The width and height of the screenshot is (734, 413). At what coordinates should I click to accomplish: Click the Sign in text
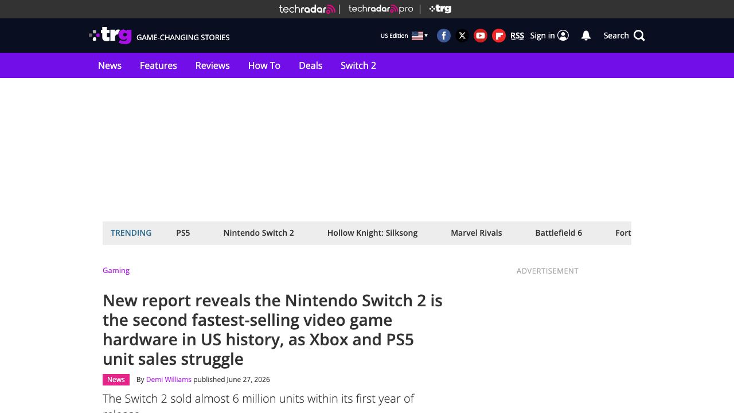tap(542, 36)
